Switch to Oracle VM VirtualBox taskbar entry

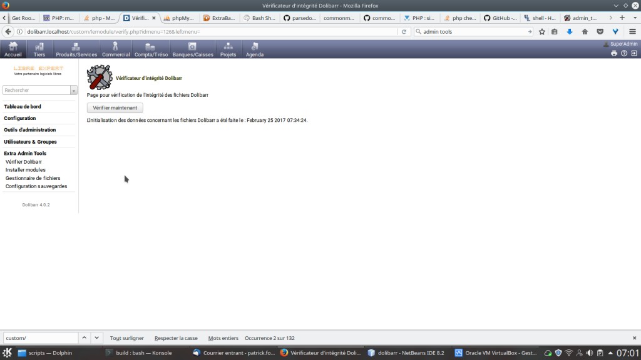pos(495,352)
